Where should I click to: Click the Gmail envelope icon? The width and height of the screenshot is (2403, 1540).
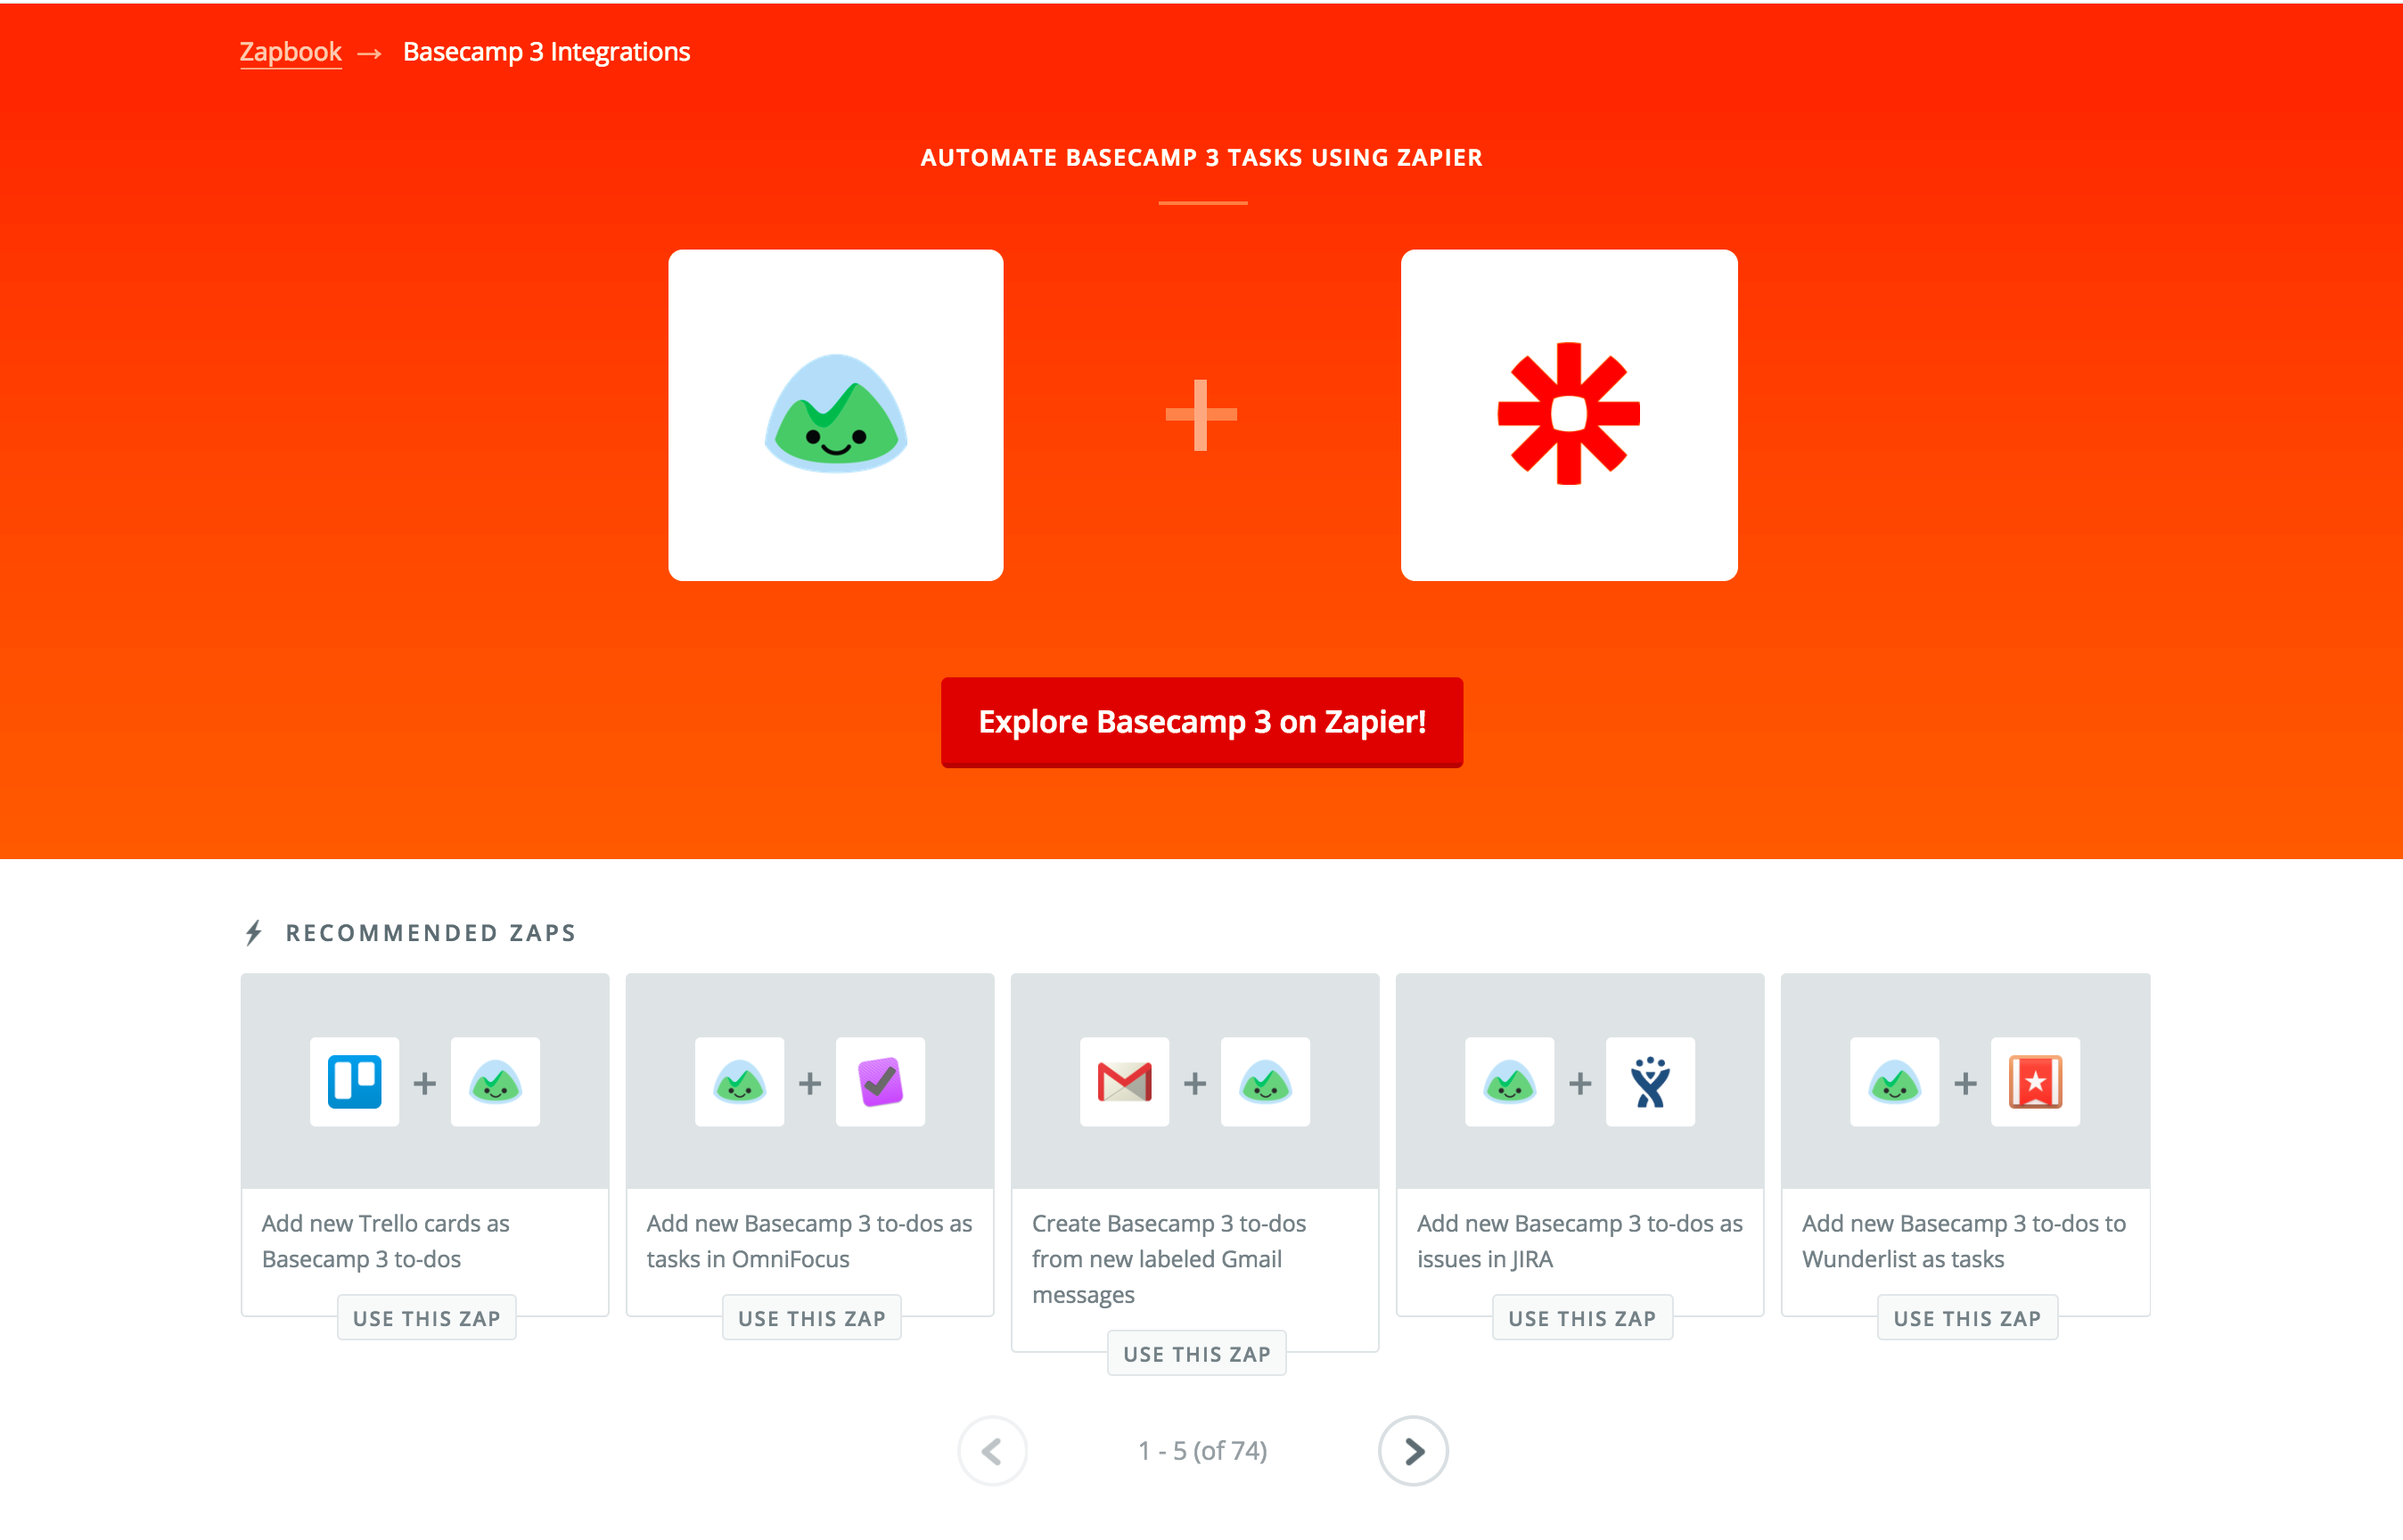point(1124,1082)
